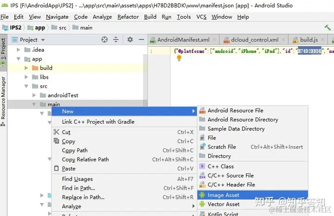Image resolution: width=334 pixels, height=216 pixels.
Task: Close the build.js tab
Action: (x=323, y=39)
